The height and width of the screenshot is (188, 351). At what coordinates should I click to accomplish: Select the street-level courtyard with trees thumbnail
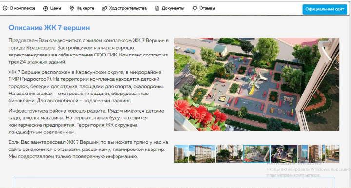coord(230,153)
